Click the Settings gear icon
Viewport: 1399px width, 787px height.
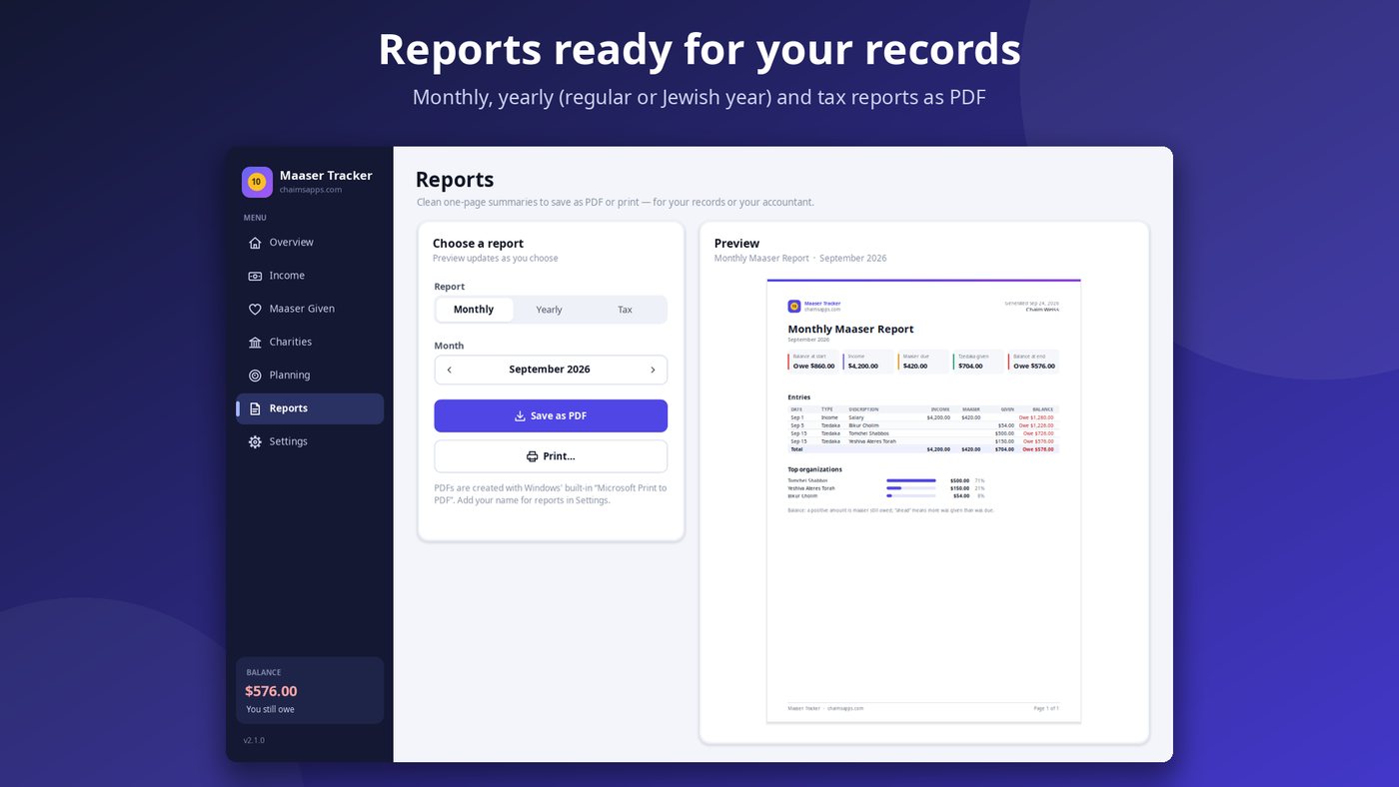click(x=255, y=441)
